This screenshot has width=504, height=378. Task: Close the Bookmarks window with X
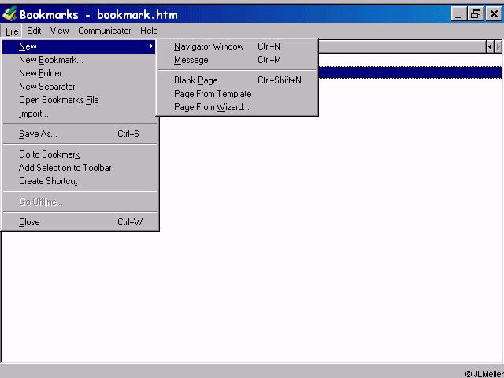[494, 14]
